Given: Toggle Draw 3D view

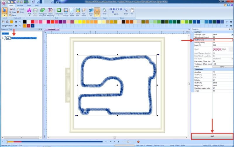Looking at the screenshot, I should click(x=91, y=12).
